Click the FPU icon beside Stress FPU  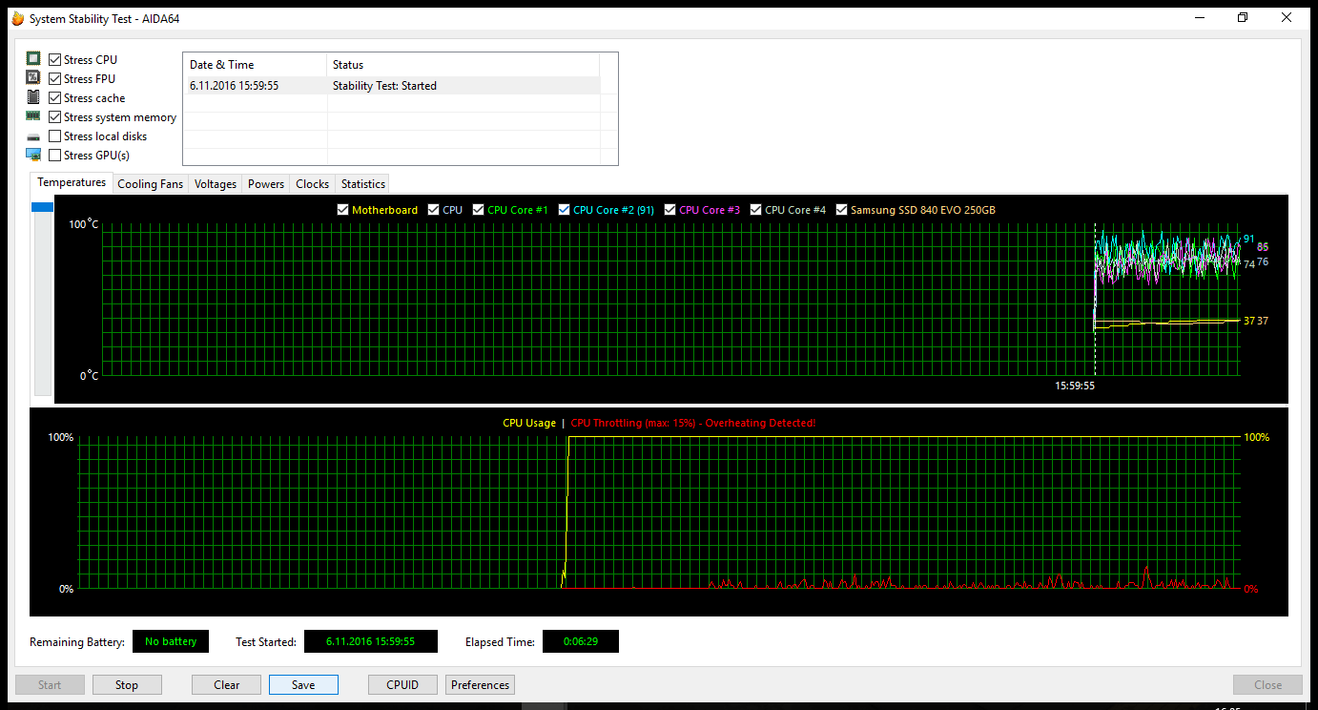click(33, 78)
